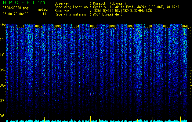Click the 0640 time marker
This screenshot has height=122, width=192.
pyautogui.click(x=185, y=26)
